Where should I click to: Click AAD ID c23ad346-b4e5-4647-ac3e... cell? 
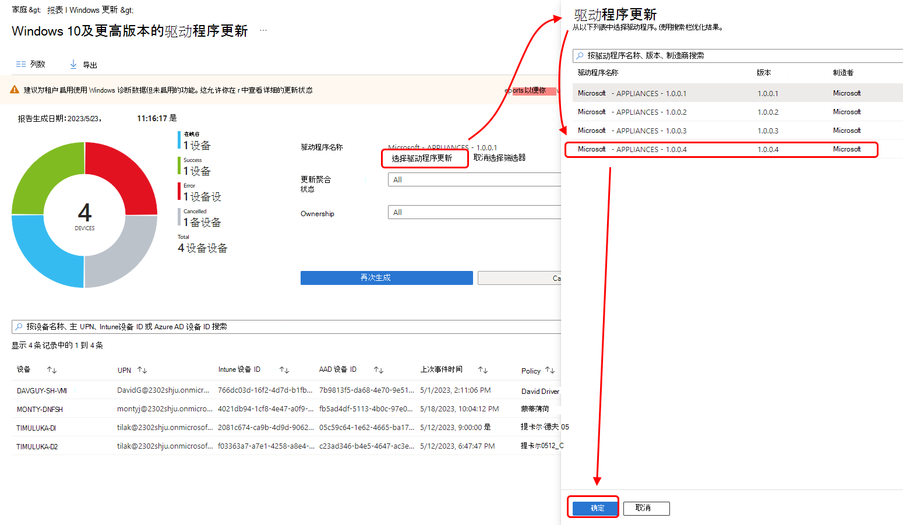366,446
